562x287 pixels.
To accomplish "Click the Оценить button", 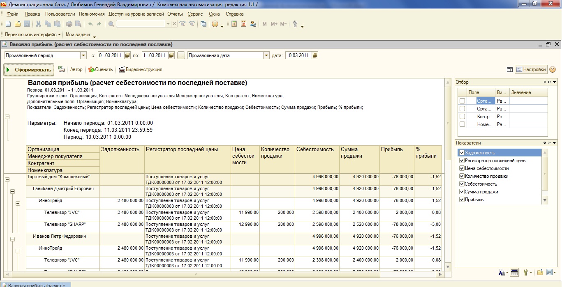I will [100, 69].
